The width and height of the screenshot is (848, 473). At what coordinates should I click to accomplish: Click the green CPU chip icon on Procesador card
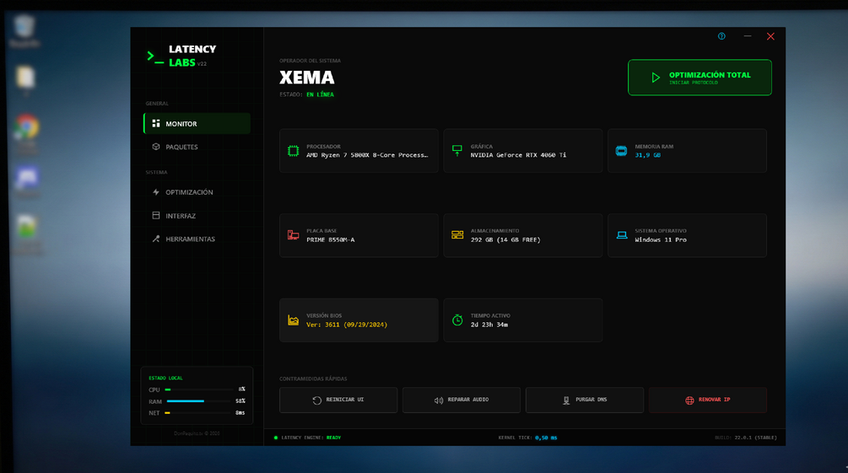[x=293, y=151]
